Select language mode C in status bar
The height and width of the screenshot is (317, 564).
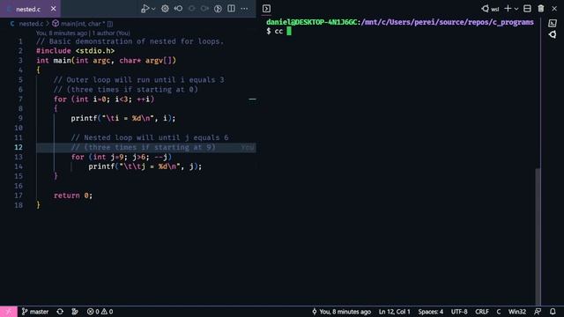(x=499, y=312)
